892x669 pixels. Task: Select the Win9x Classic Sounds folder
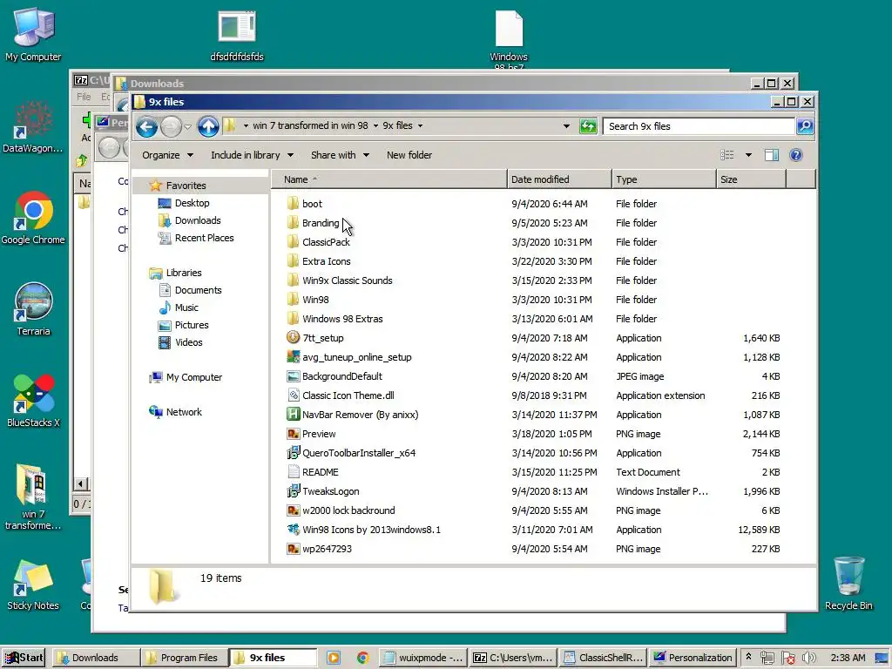pyautogui.click(x=340, y=280)
